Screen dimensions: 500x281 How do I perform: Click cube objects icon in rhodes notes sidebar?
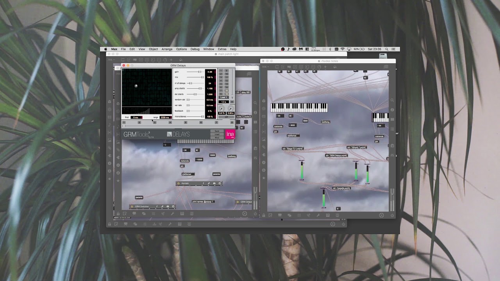tap(264, 101)
